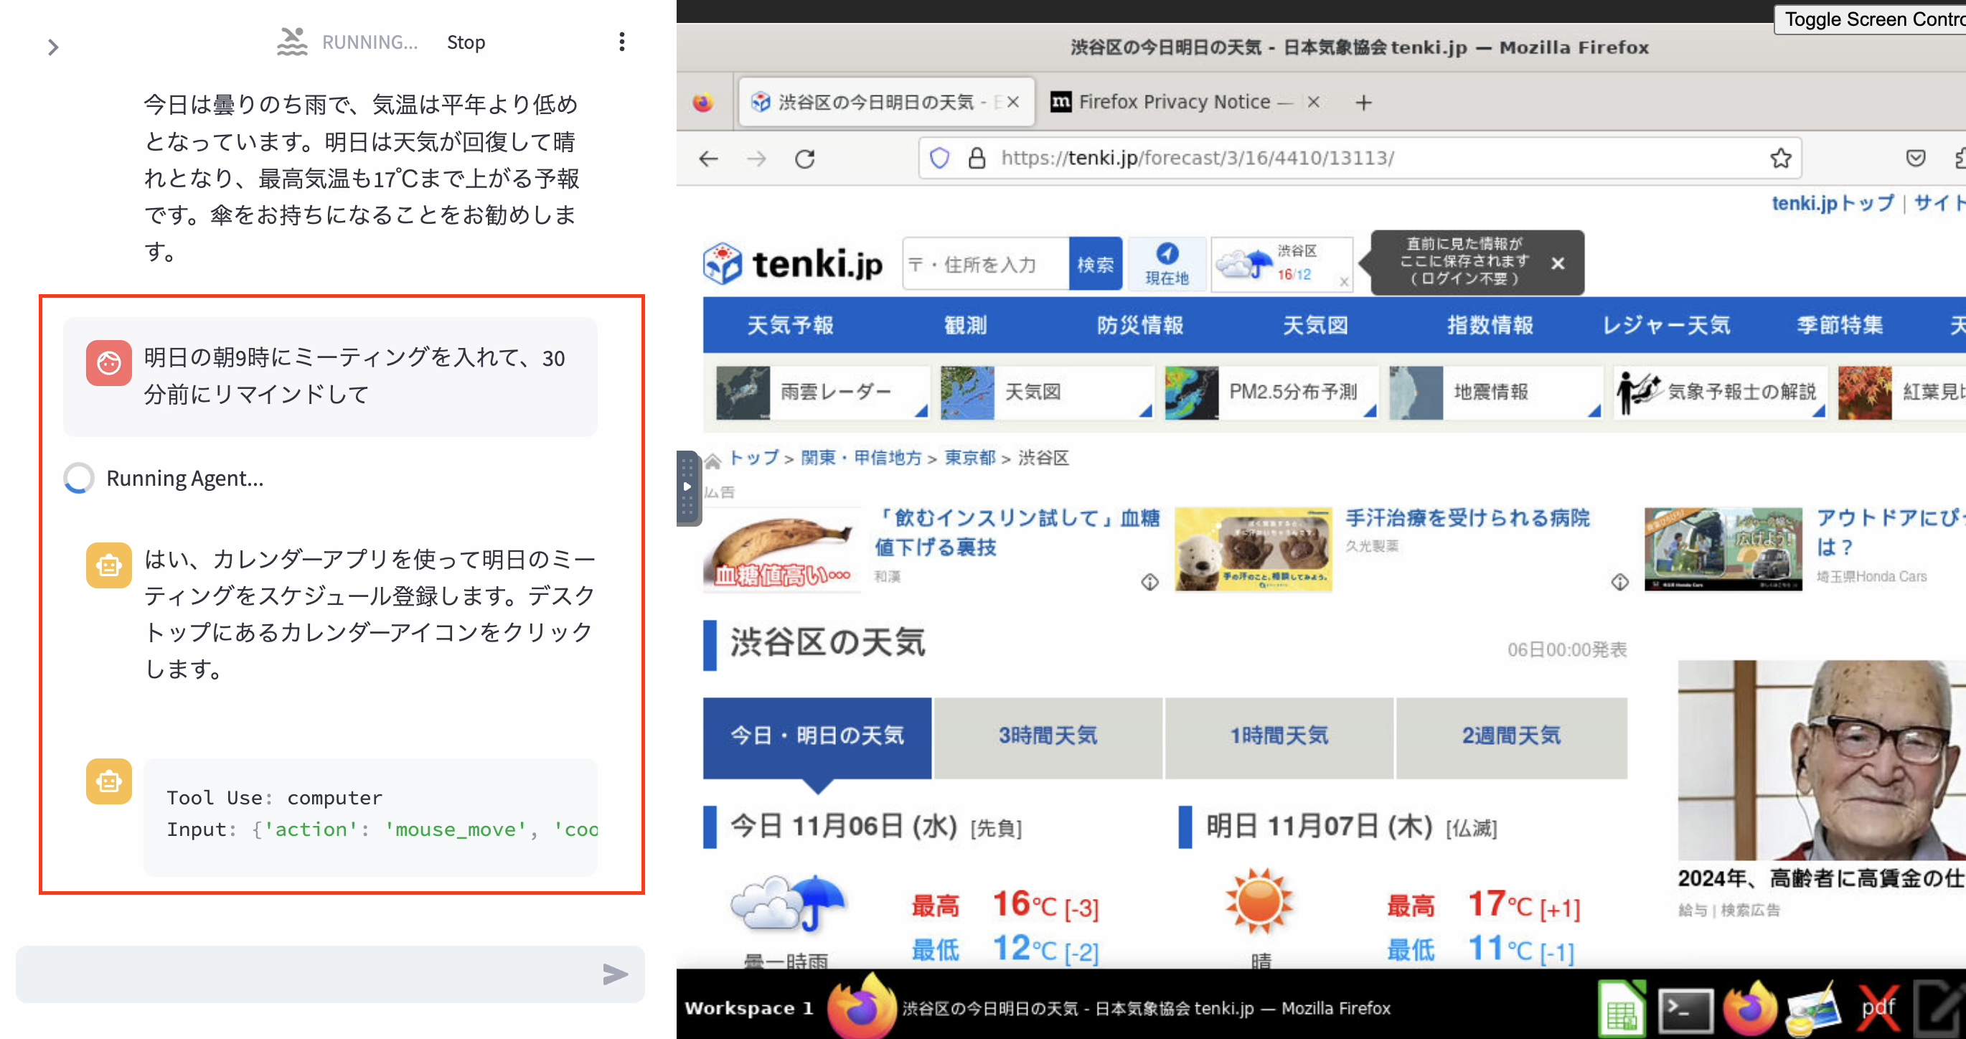Screen dimensions: 1966x1039
Task: Save the page to Pocket
Action: point(1916,158)
